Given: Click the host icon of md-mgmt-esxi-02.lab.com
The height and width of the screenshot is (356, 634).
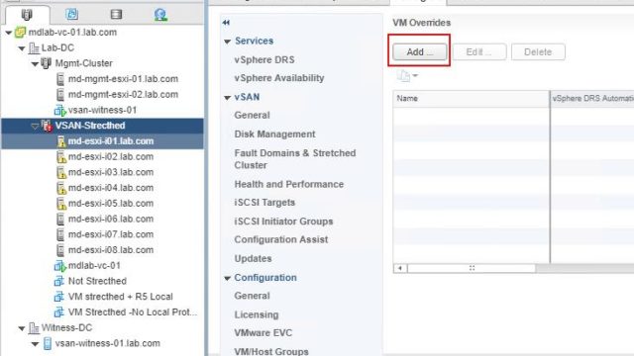Looking at the screenshot, I should pos(60,95).
